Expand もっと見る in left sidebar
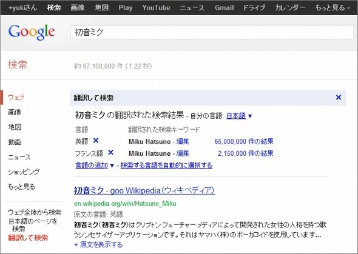Image resolution: width=358 pixels, height=254 pixels. tap(22, 187)
